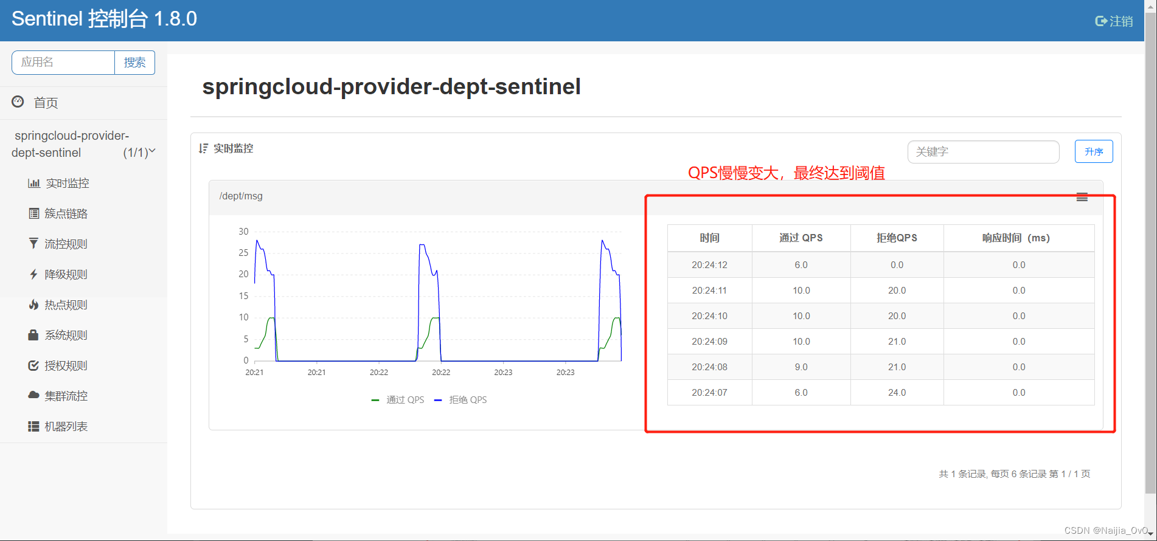
Task: Open 流控规则 menu item
Action: coord(66,244)
